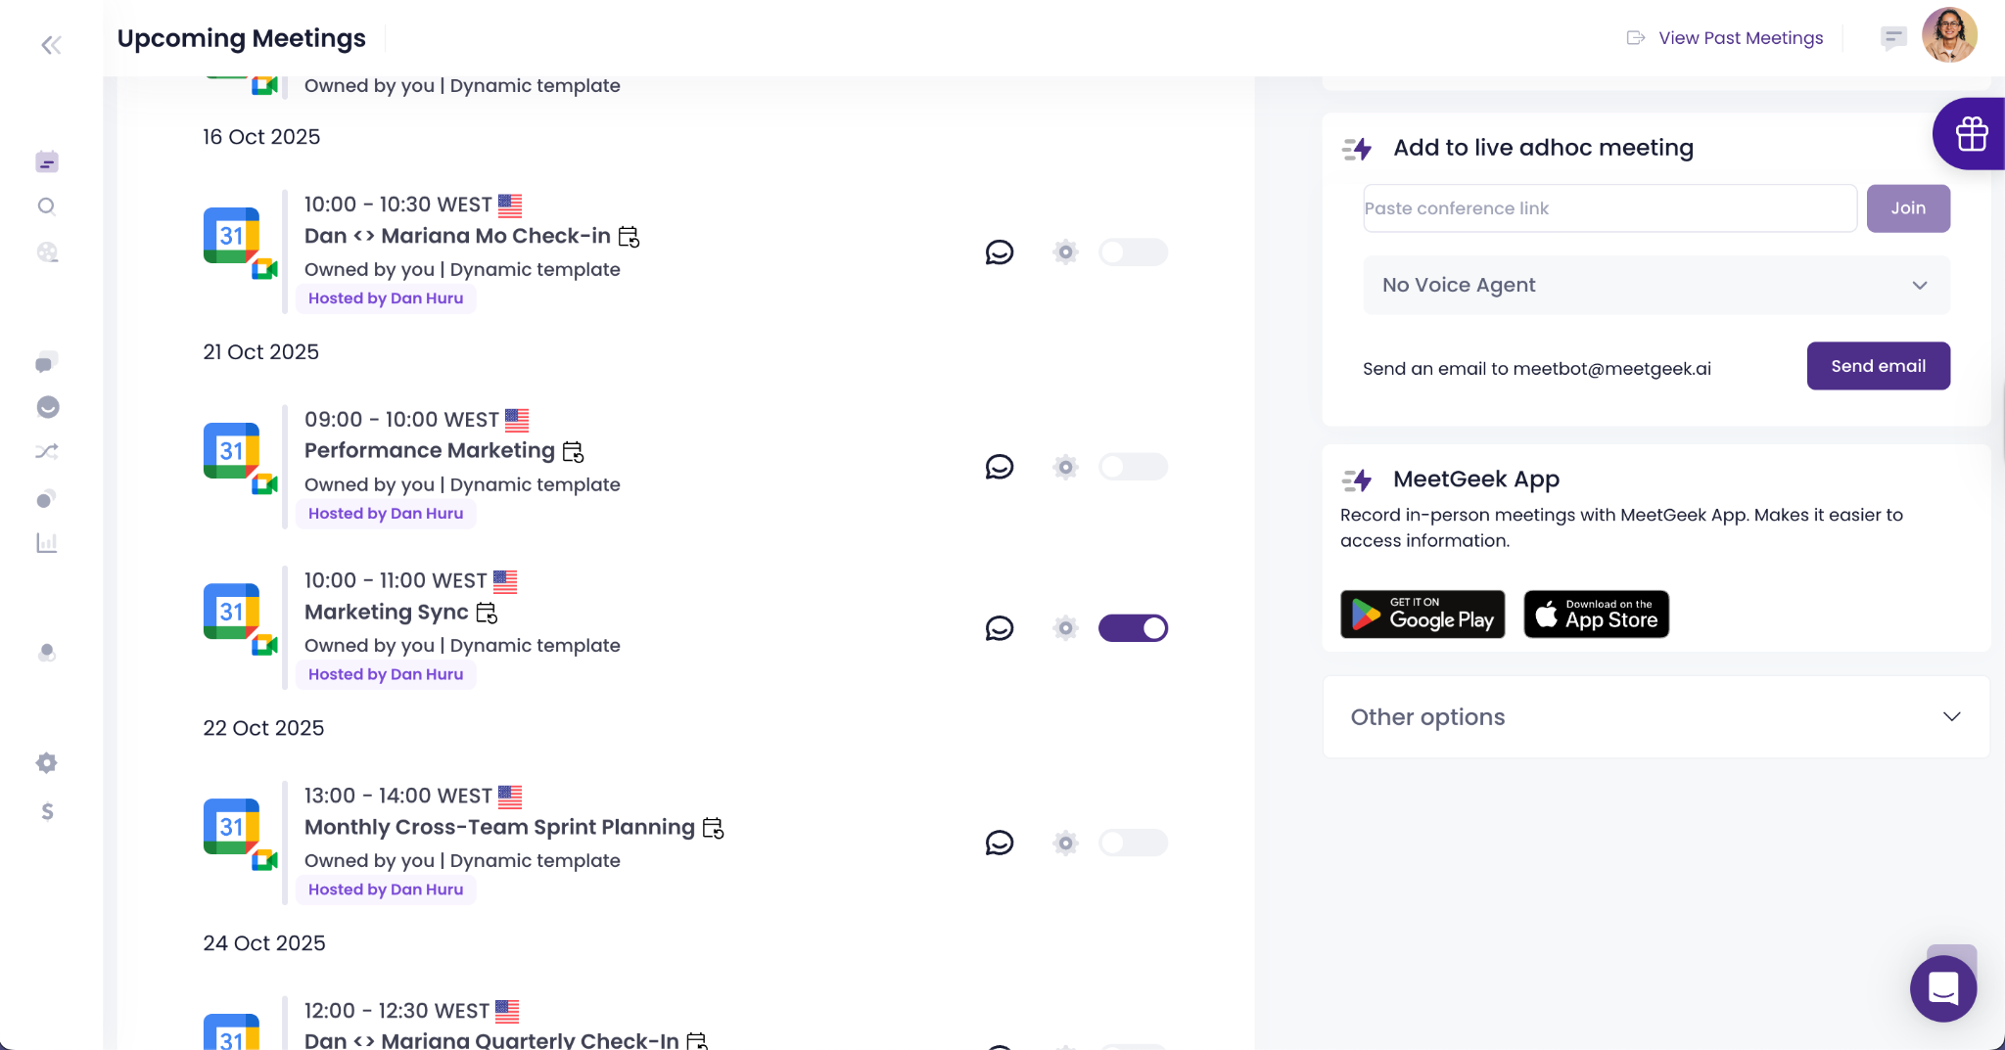
Task: Open the support chat bubble widget
Action: [x=1942, y=988]
